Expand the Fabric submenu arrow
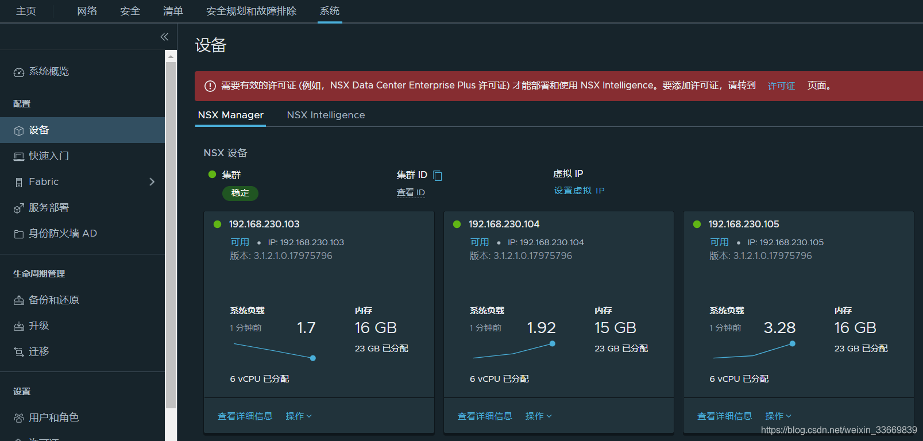 [152, 182]
